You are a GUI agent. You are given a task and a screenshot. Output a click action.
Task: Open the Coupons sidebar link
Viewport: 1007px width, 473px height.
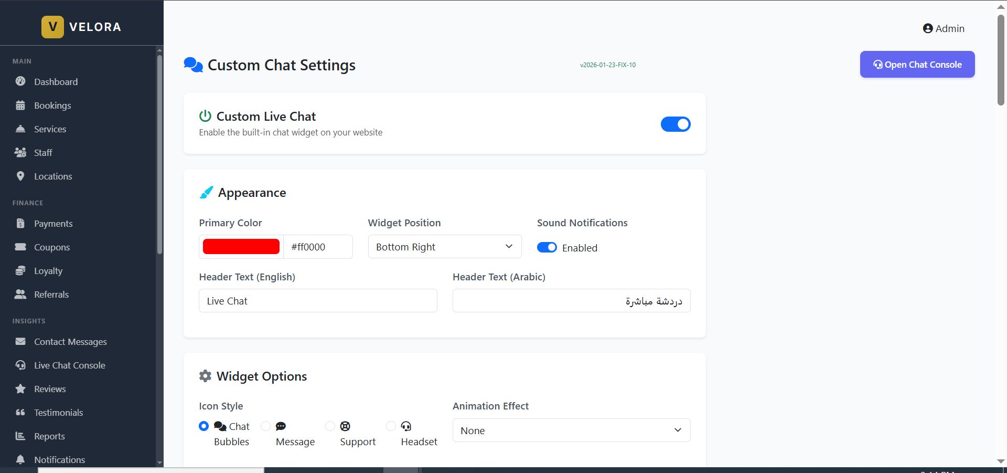[51, 247]
